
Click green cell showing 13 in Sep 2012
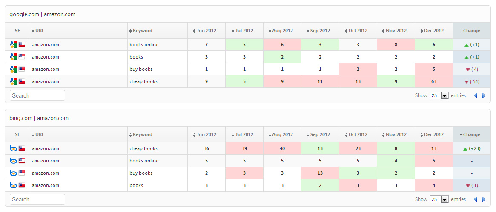point(320,148)
